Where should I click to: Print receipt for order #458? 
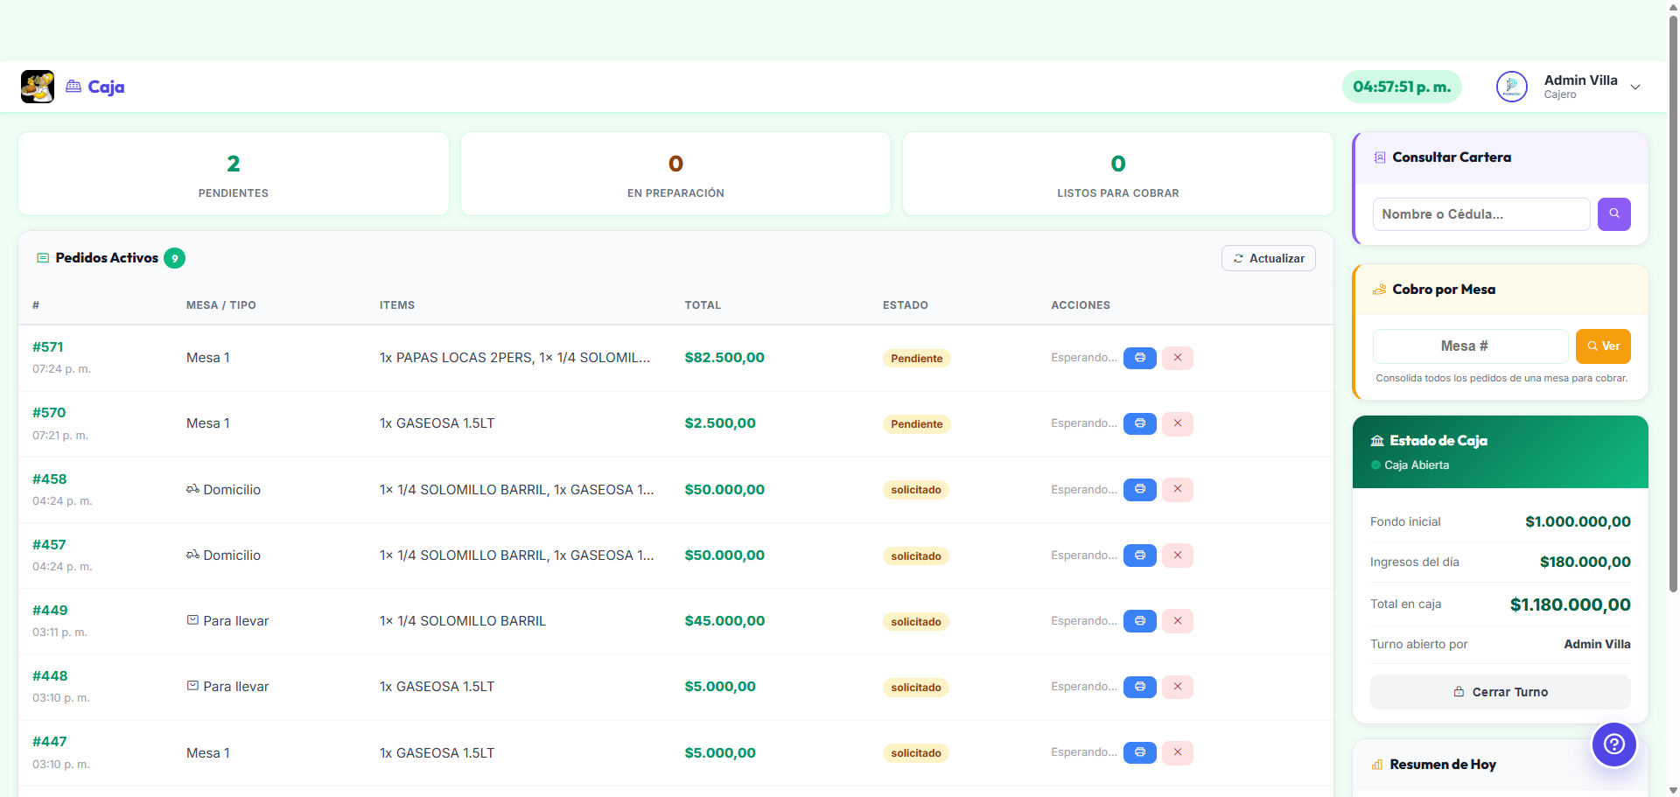[1139, 490]
